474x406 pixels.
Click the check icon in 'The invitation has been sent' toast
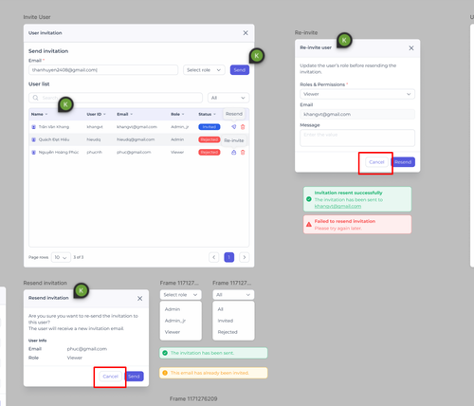point(165,353)
